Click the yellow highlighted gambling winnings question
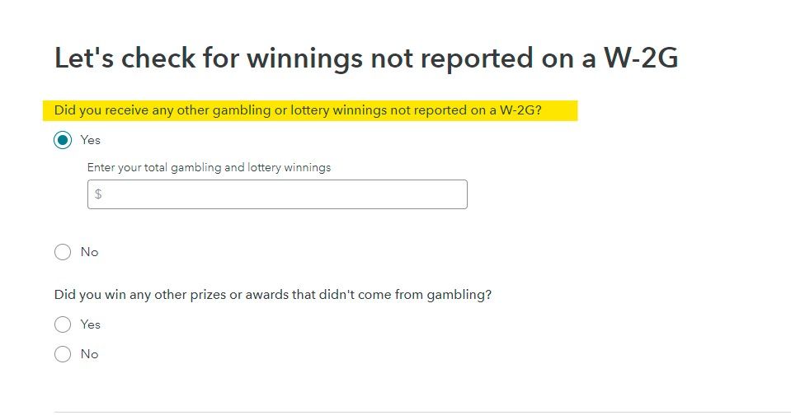This screenshot has height=420, width=791. pos(298,110)
